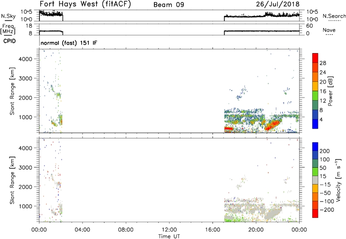Click the Velocity panel 'Slant Range [km]' label

pyautogui.click(x=12, y=180)
